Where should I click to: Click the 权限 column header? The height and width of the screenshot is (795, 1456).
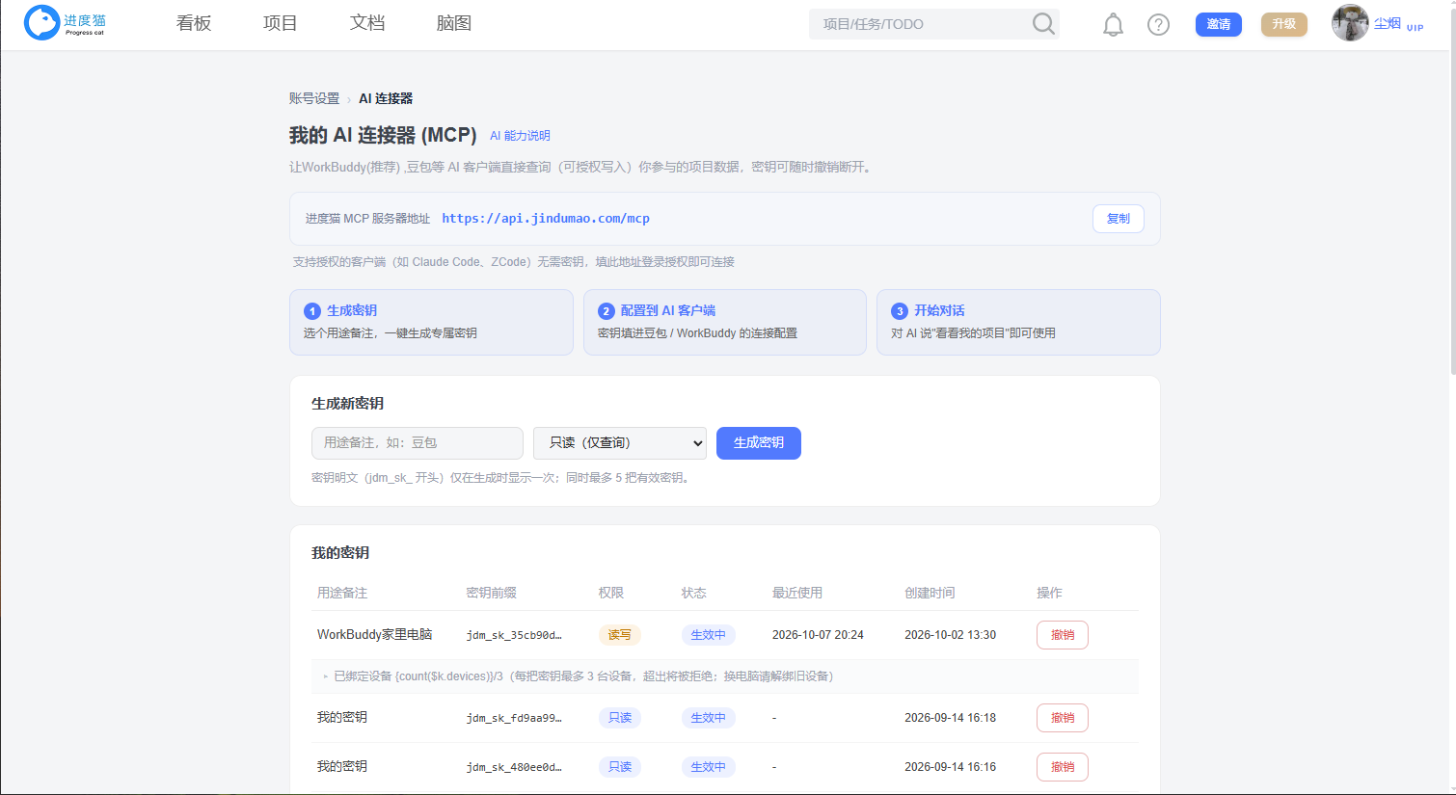611,593
